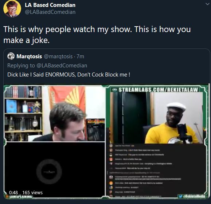Screen dimensions: 211x204
Task: Open Marqtosis avatar in quoted tweet
Action: (x=11, y=56)
